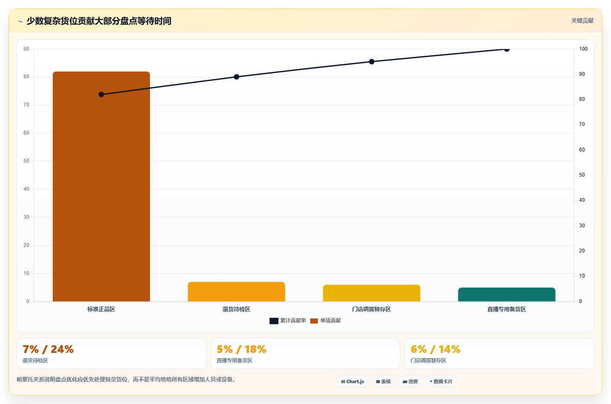This screenshot has width=611, height=404.
Task: Click the 退货待检区 axis label
Action: (x=236, y=309)
